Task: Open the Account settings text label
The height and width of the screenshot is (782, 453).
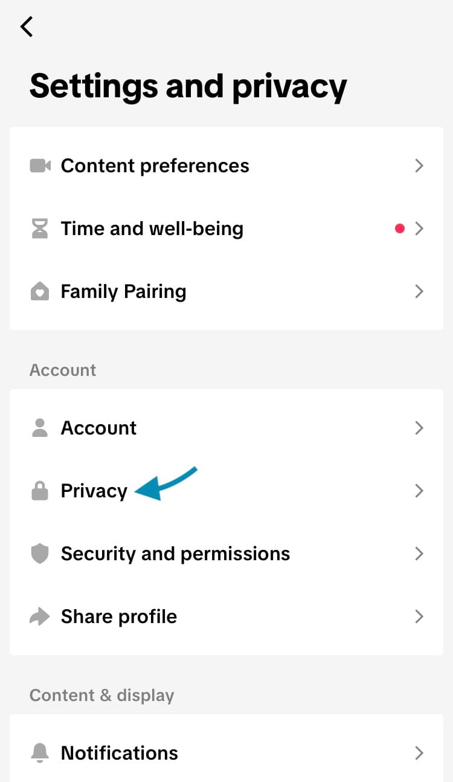Action: 98,428
